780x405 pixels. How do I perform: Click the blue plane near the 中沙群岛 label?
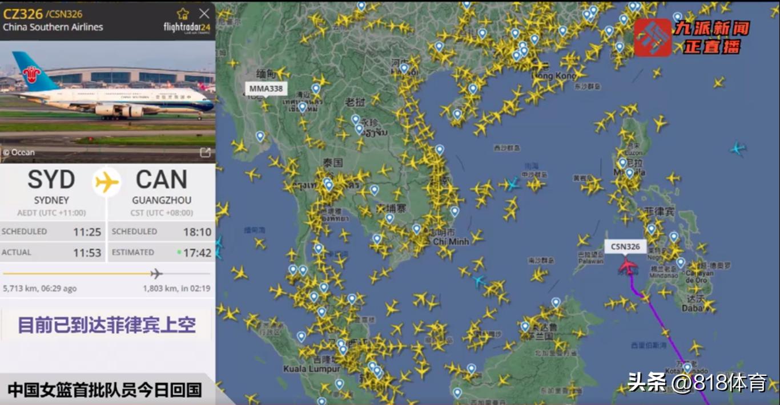(512, 184)
